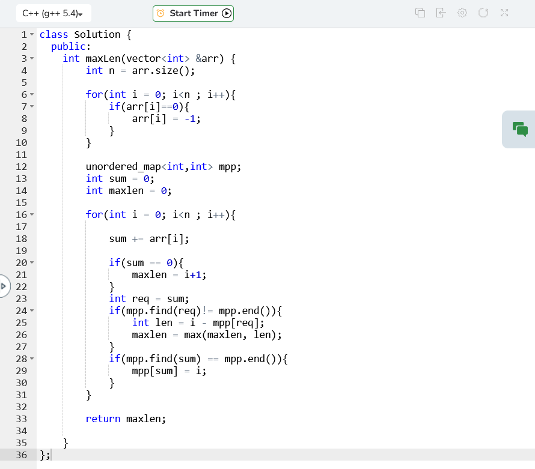The image size is (535, 469).
Task: Toggle fullscreen expand icon
Action: (504, 13)
